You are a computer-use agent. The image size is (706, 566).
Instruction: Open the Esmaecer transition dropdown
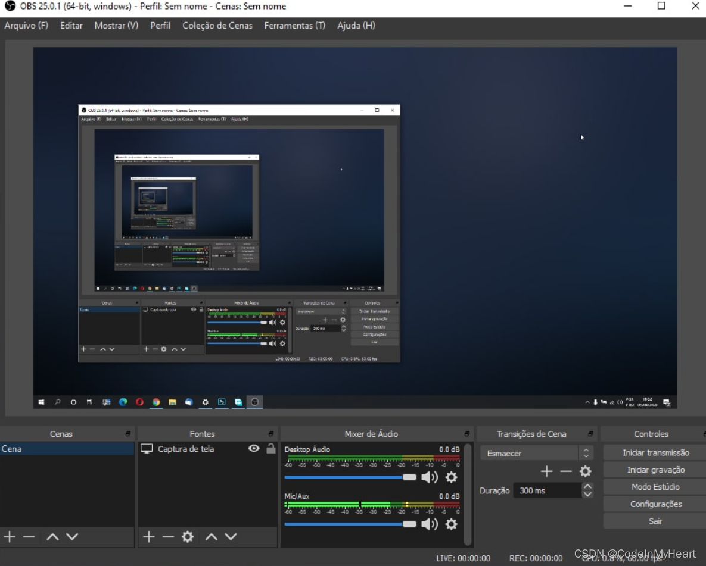[x=536, y=453]
